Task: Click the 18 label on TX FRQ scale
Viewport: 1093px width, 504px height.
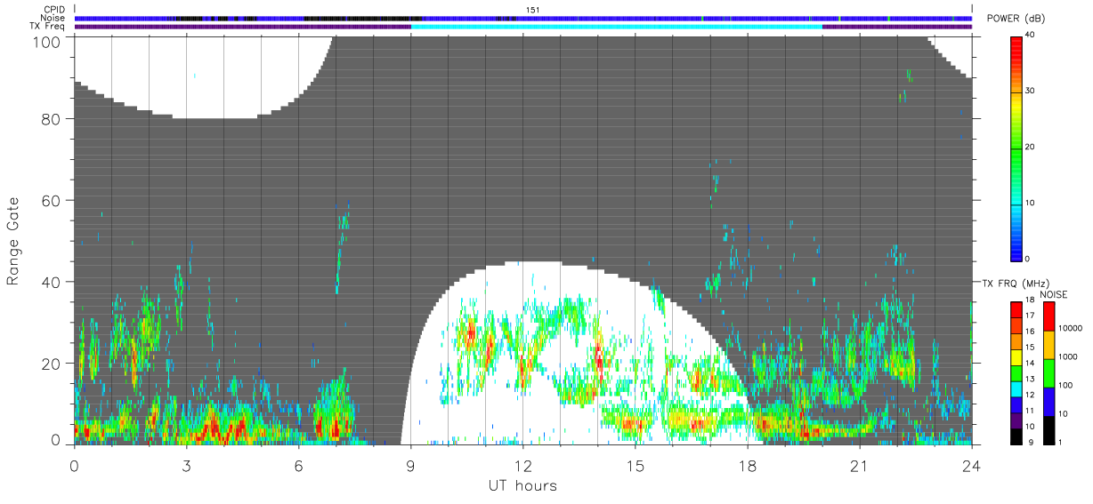Action: click(1029, 301)
